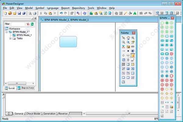
Task: Select the arrow link tool in Palette
Action: point(123,51)
